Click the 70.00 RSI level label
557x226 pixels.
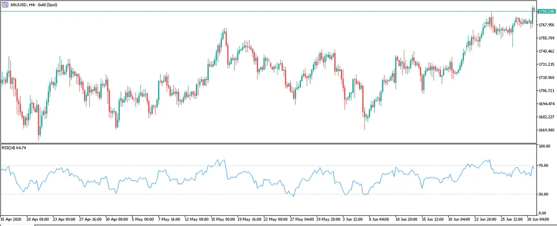544,165
